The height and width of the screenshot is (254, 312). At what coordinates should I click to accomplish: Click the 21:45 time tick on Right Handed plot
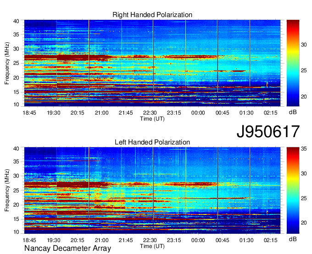click(126, 113)
